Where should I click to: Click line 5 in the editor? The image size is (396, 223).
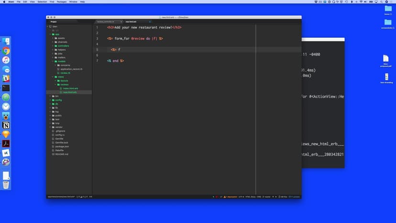191,50
